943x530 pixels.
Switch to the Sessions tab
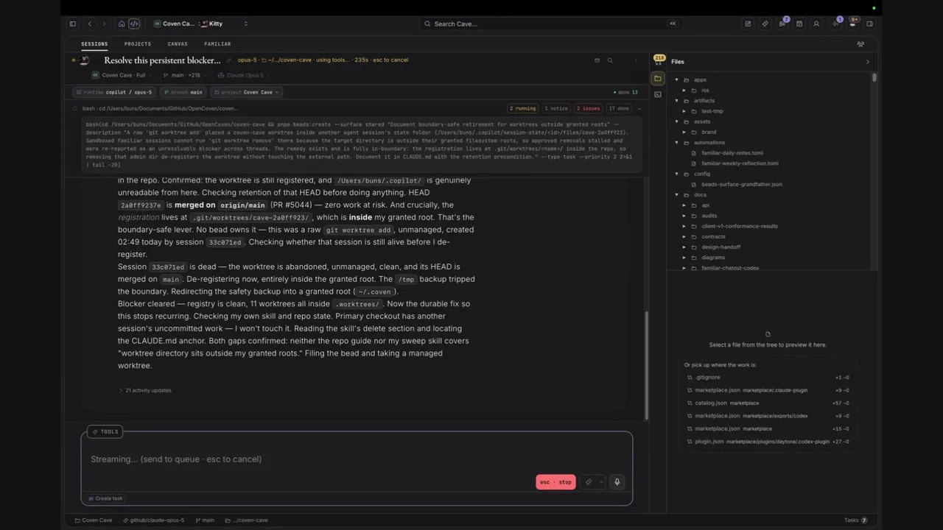tap(94, 44)
